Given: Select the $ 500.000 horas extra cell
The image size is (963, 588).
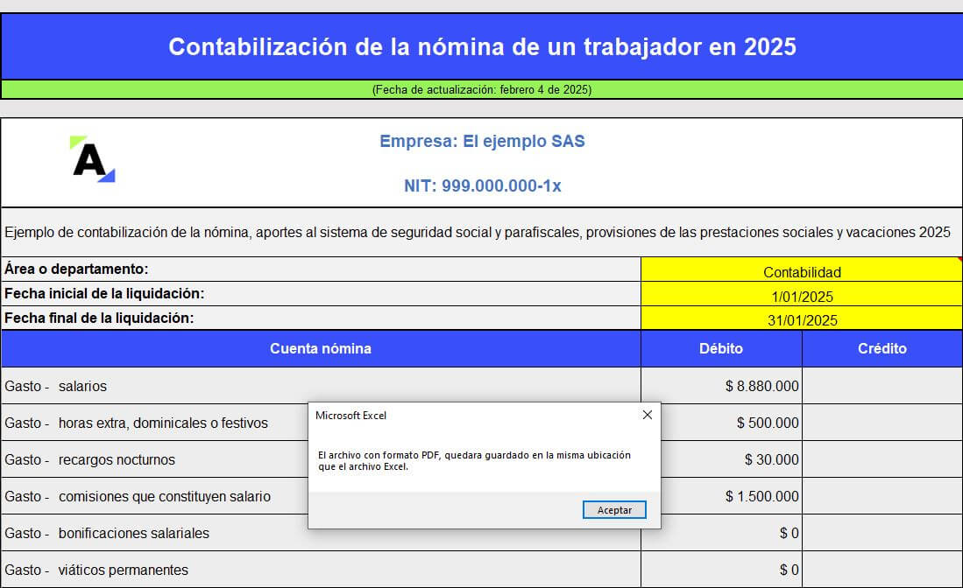Looking at the screenshot, I should pyautogui.click(x=721, y=423).
